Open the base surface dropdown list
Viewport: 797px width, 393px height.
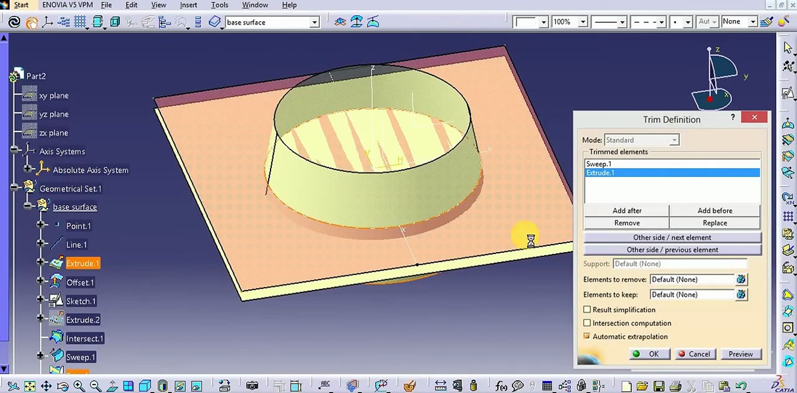(x=314, y=22)
